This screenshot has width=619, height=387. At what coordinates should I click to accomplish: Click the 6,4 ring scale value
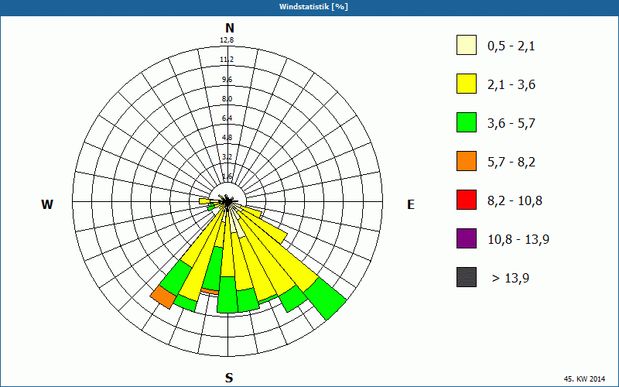point(227,118)
